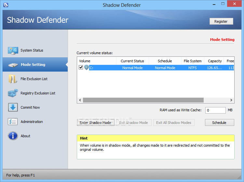Open File Exclusion List
244x182 pixels.
35,79
